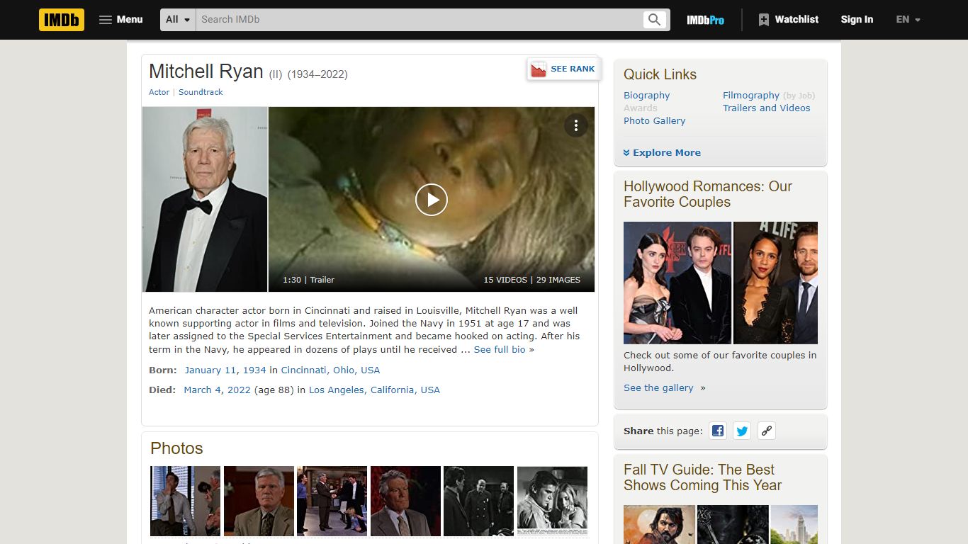Select death date March 4 link
968x544 pixels.
(x=203, y=390)
